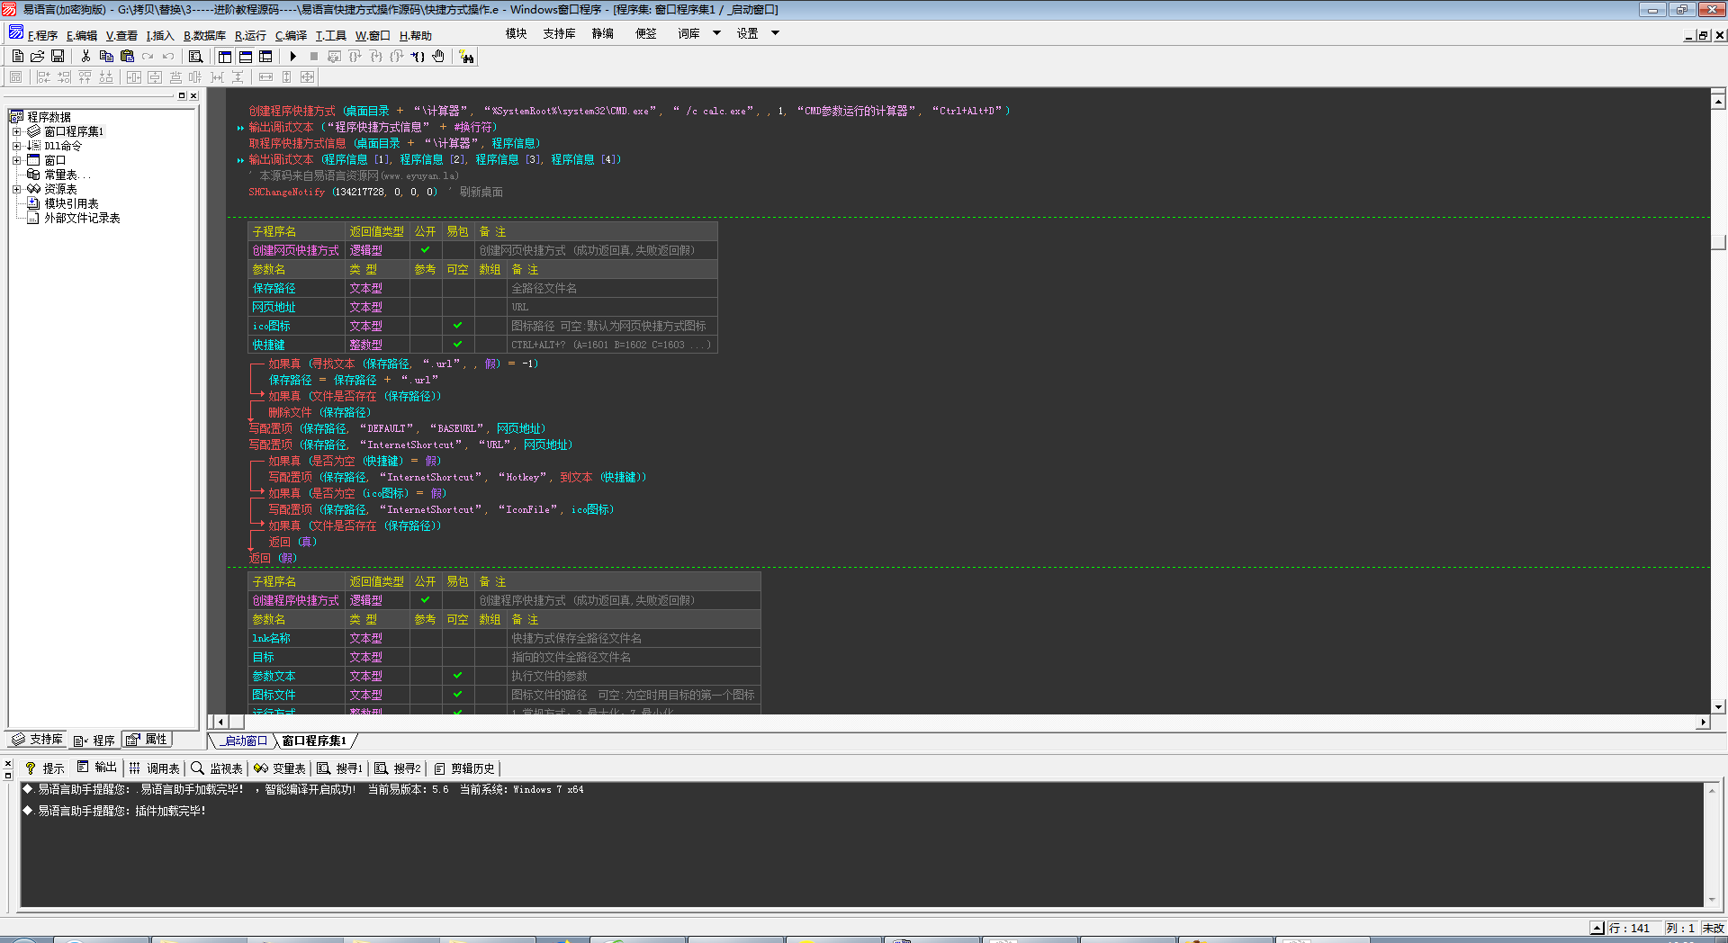Click the New file toolbar icon
This screenshot has height=943, width=1728.
18,56
